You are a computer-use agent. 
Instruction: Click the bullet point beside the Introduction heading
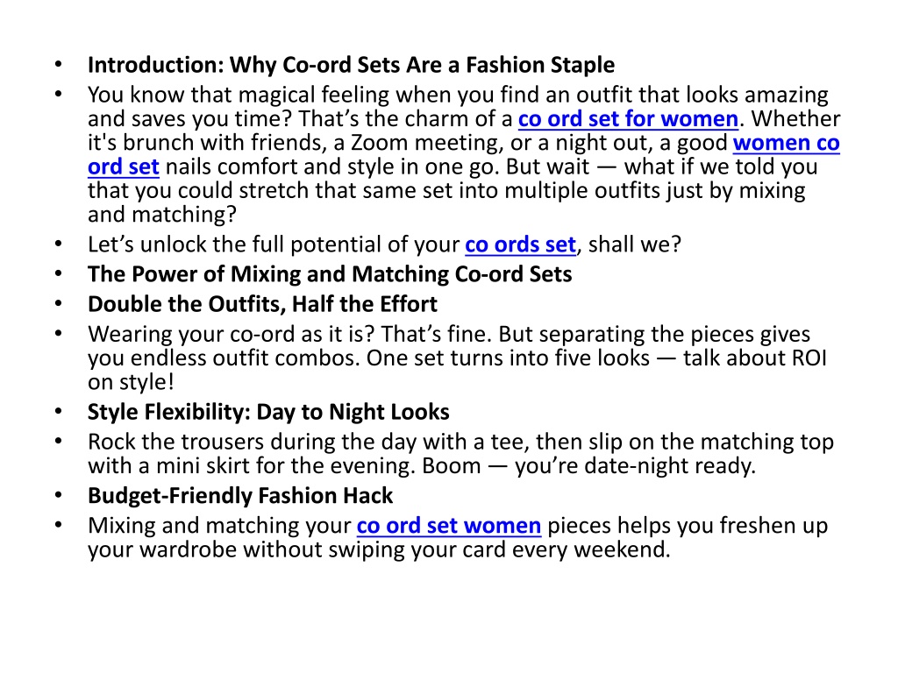59,65
